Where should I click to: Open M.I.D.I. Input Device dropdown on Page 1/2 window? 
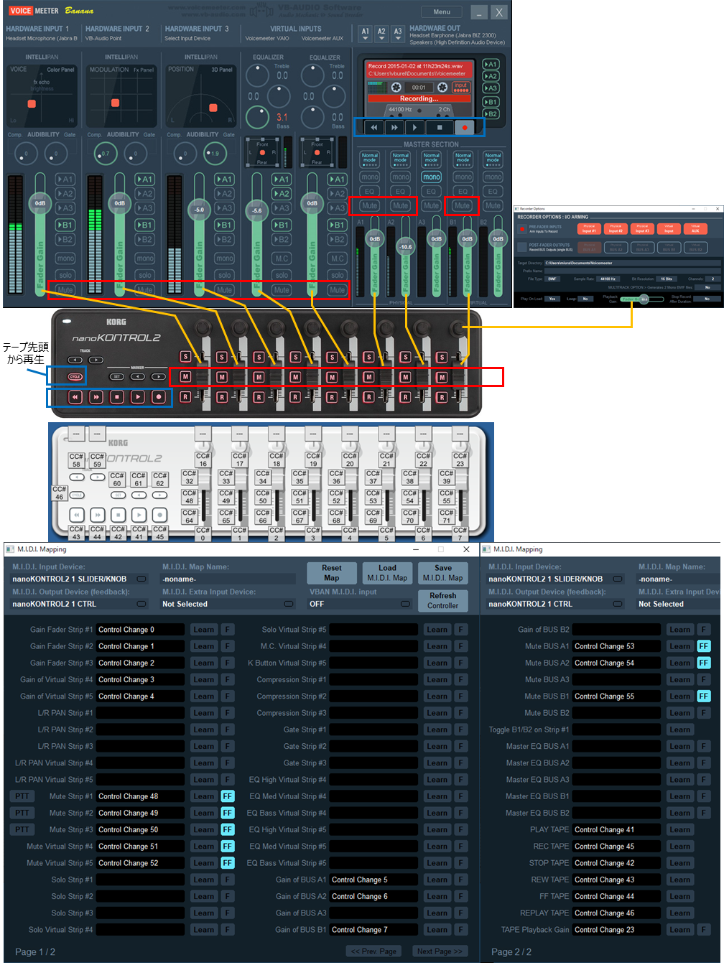pos(80,579)
